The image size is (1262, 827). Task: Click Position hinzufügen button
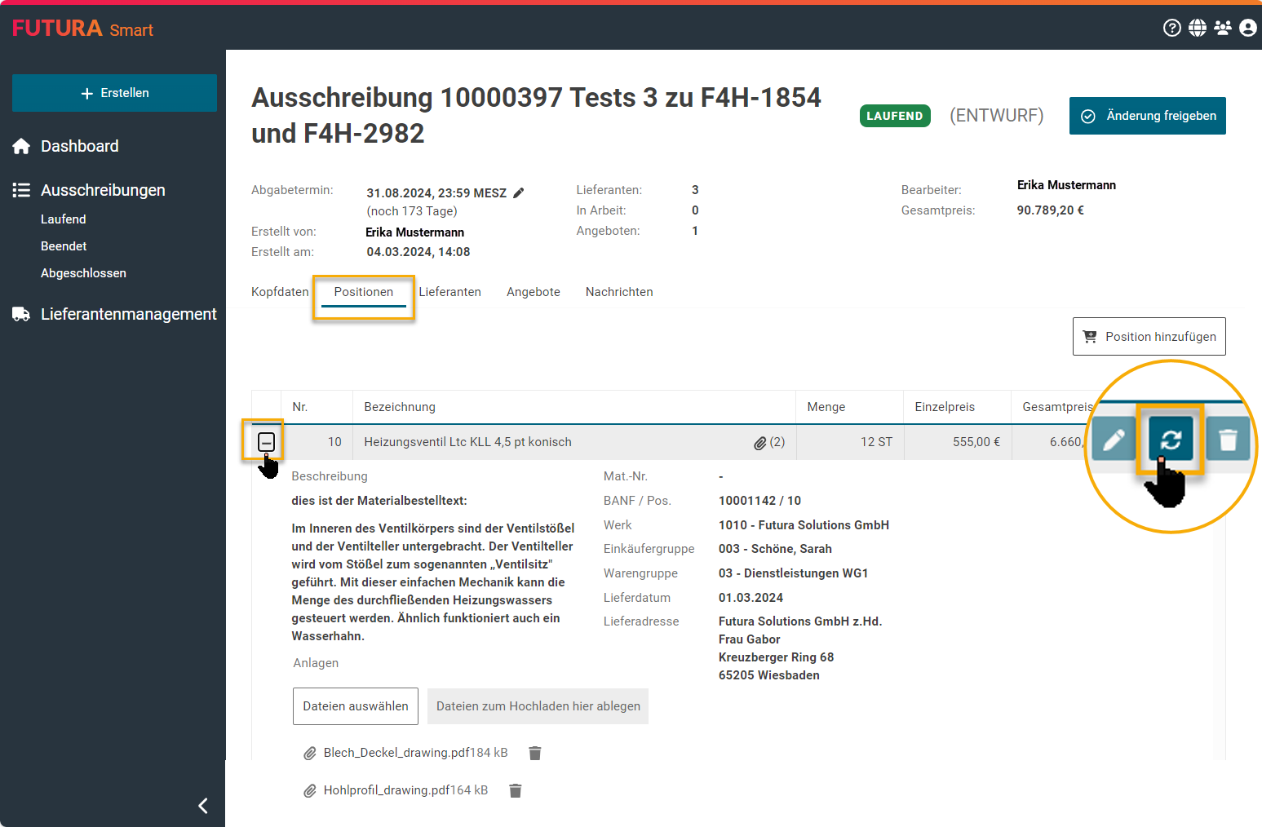tap(1149, 337)
